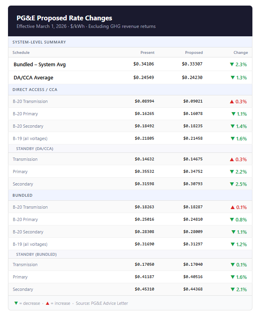Click the green down arrow beside 1.4% change
Screen dimensions: 258x312
click(x=232, y=126)
